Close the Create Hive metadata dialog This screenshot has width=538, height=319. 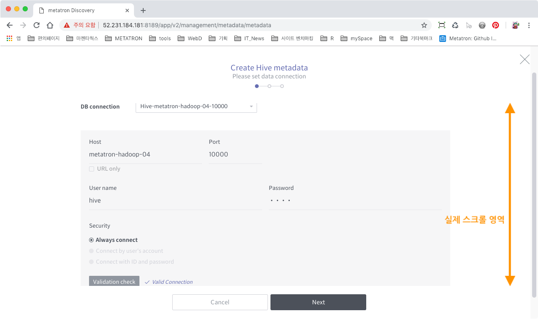click(x=525, y=60)
